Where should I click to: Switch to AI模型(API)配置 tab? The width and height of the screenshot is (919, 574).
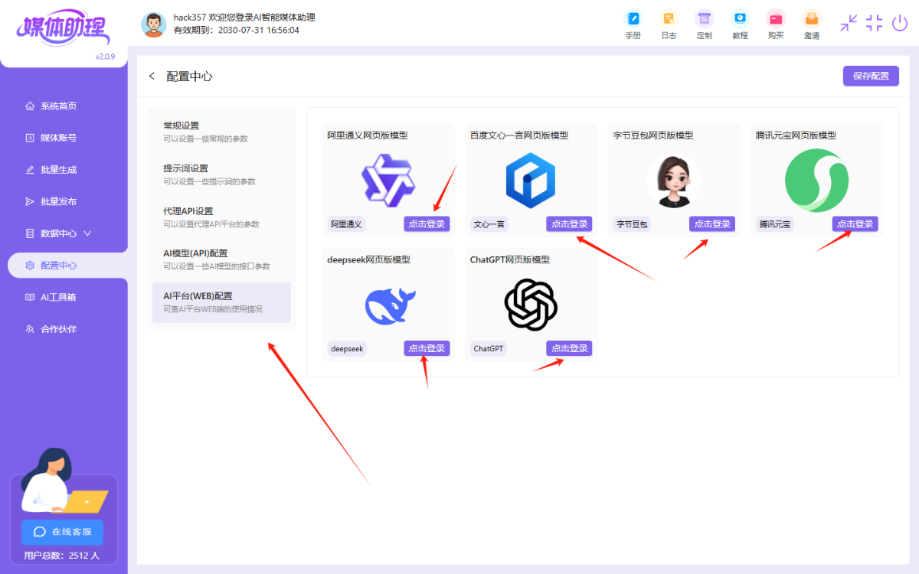tap(221, 259)
